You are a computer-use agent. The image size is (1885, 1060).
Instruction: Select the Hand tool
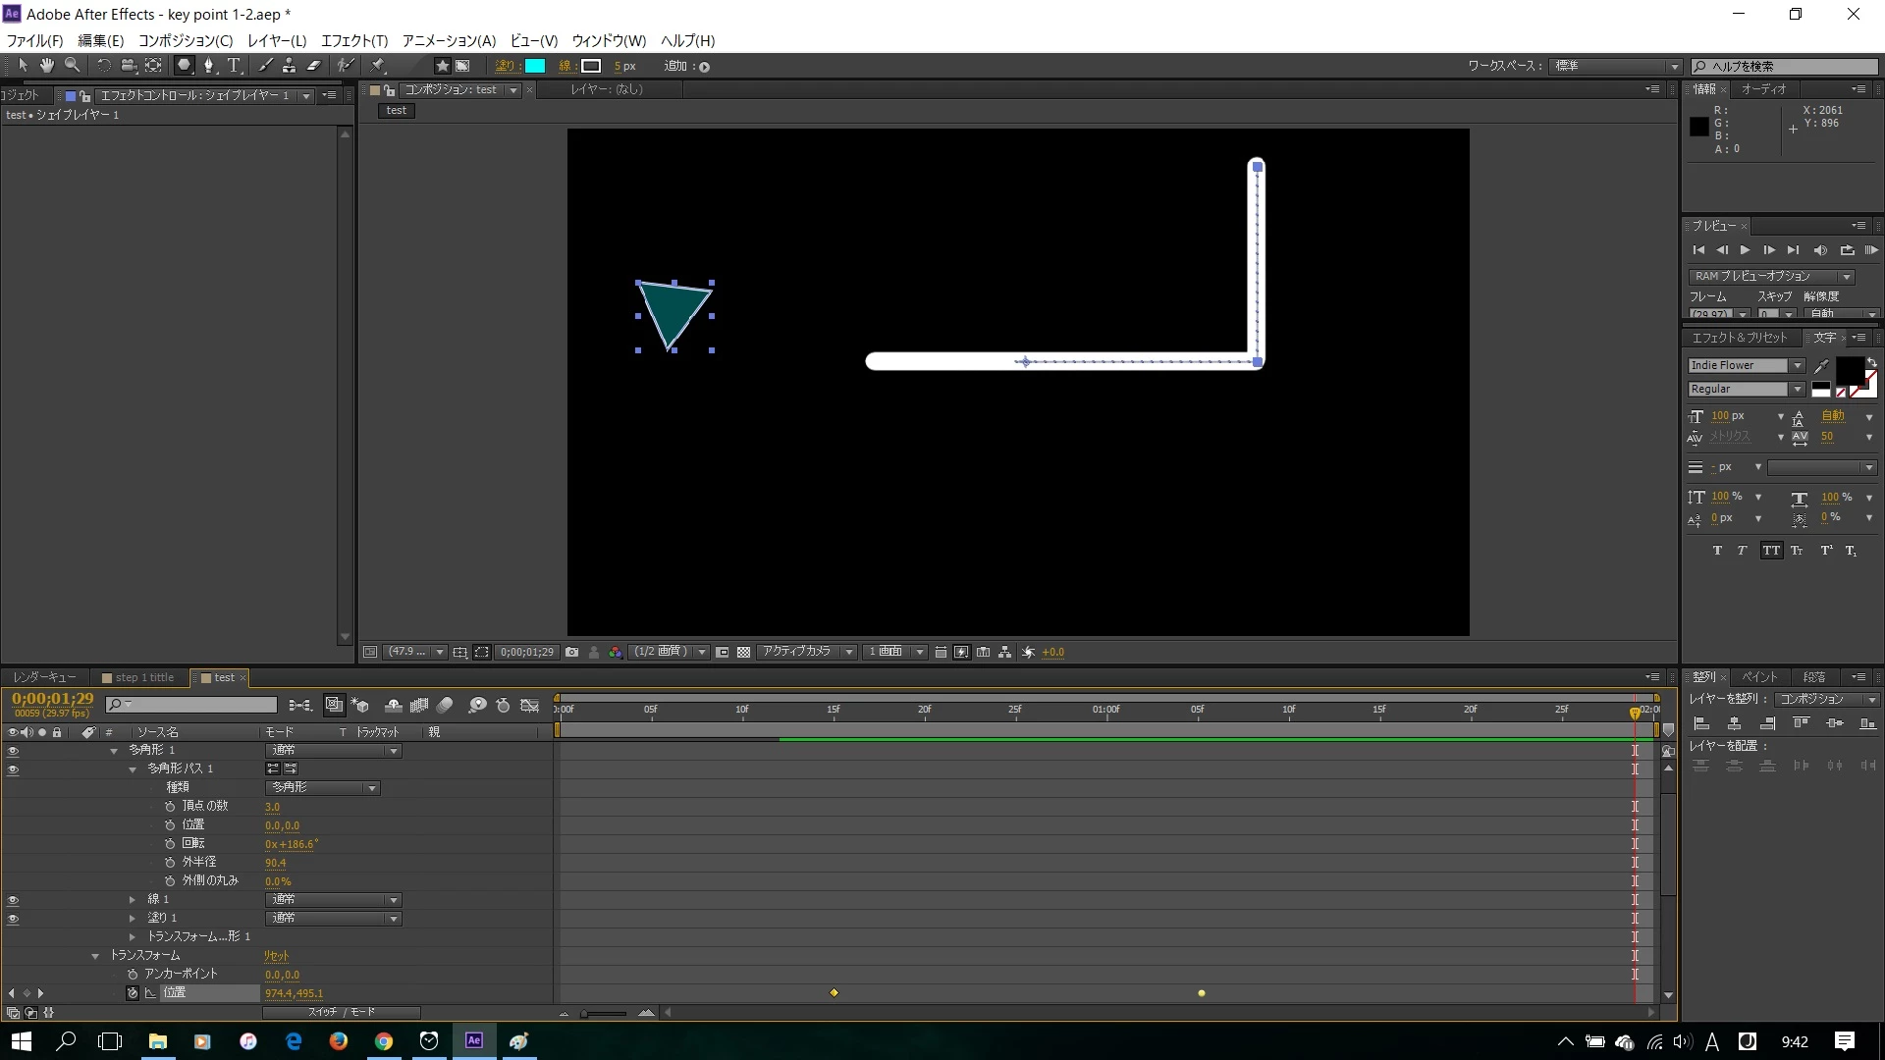point(46,66)
